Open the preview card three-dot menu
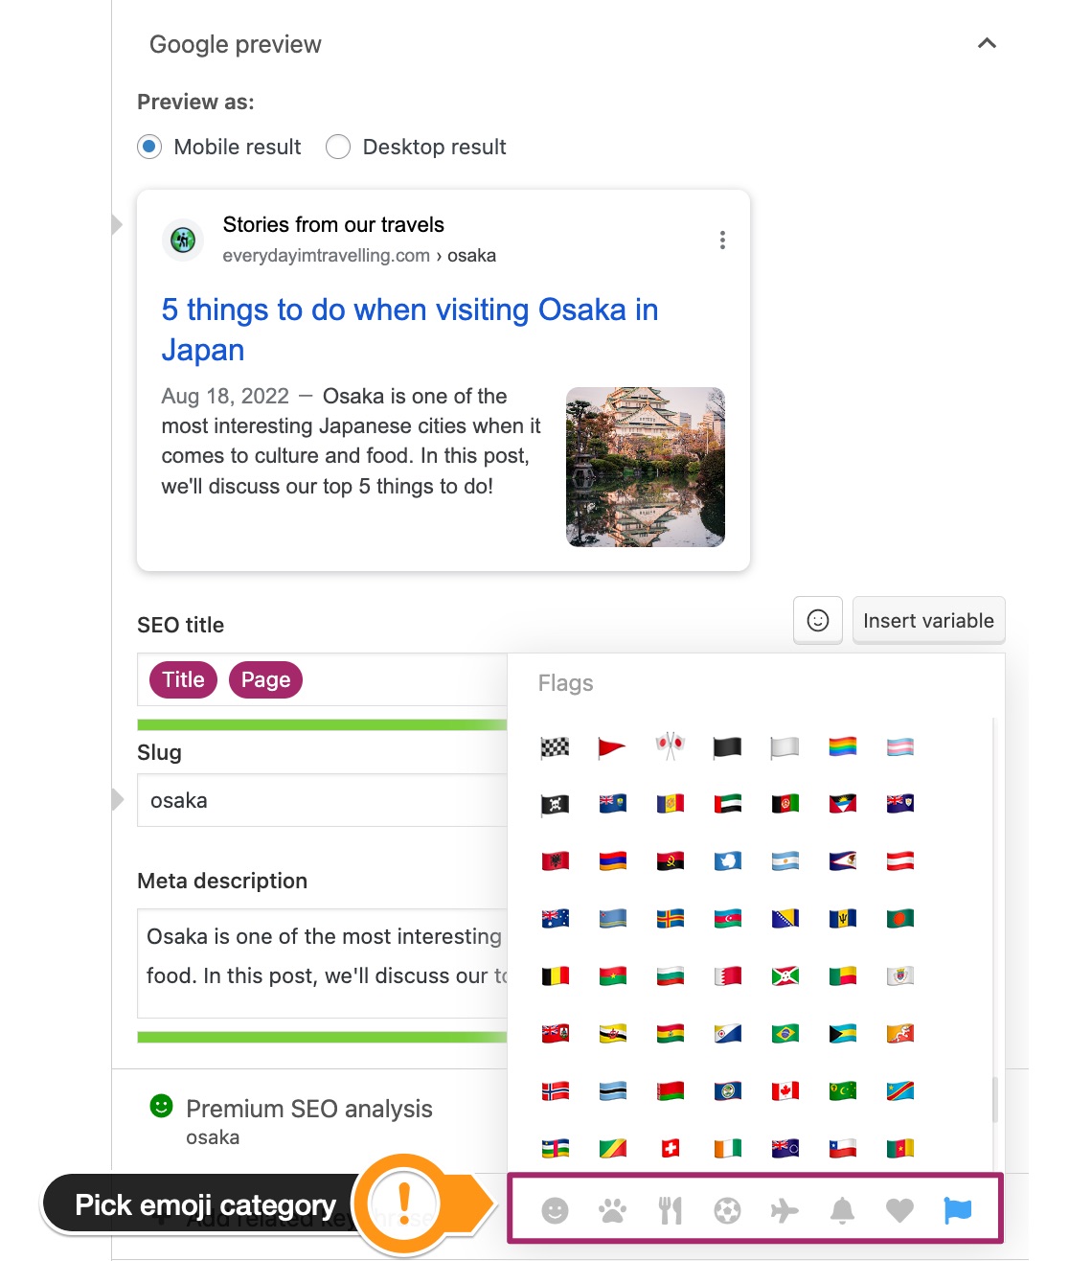Image resolution: width=1069 pixels, height=1261 pixels. coord(722,240)
